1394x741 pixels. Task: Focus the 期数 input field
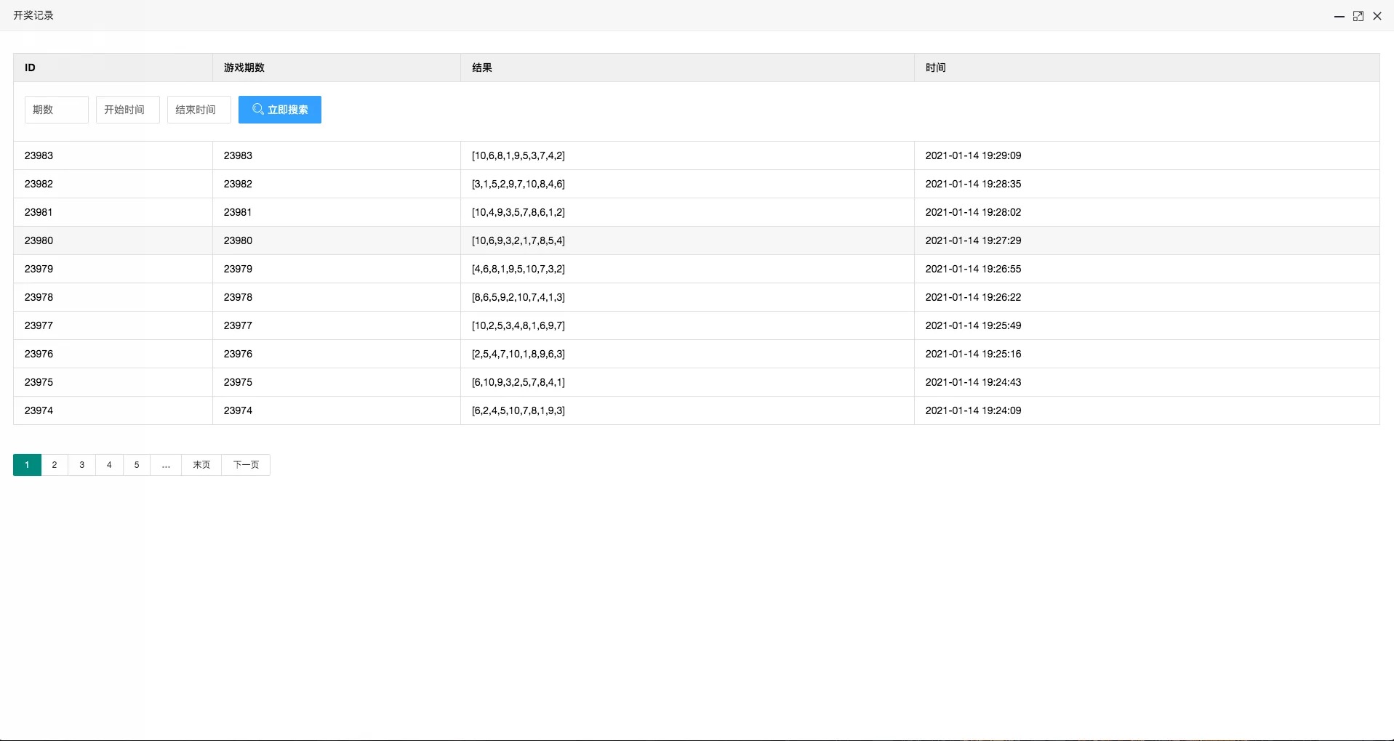(x=57, y=110)
